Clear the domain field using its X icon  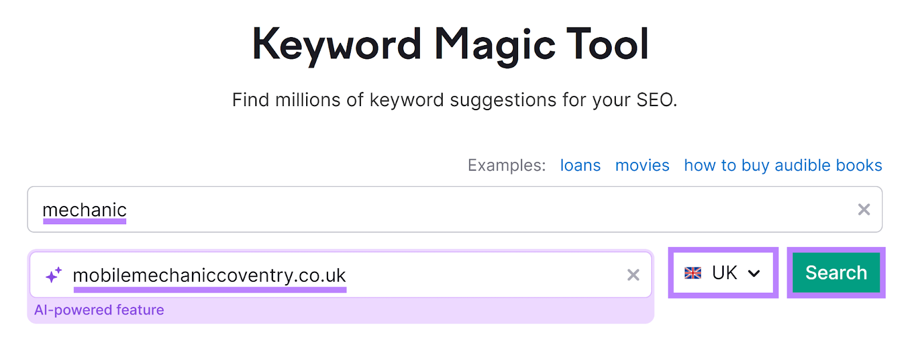click(633, 275)
